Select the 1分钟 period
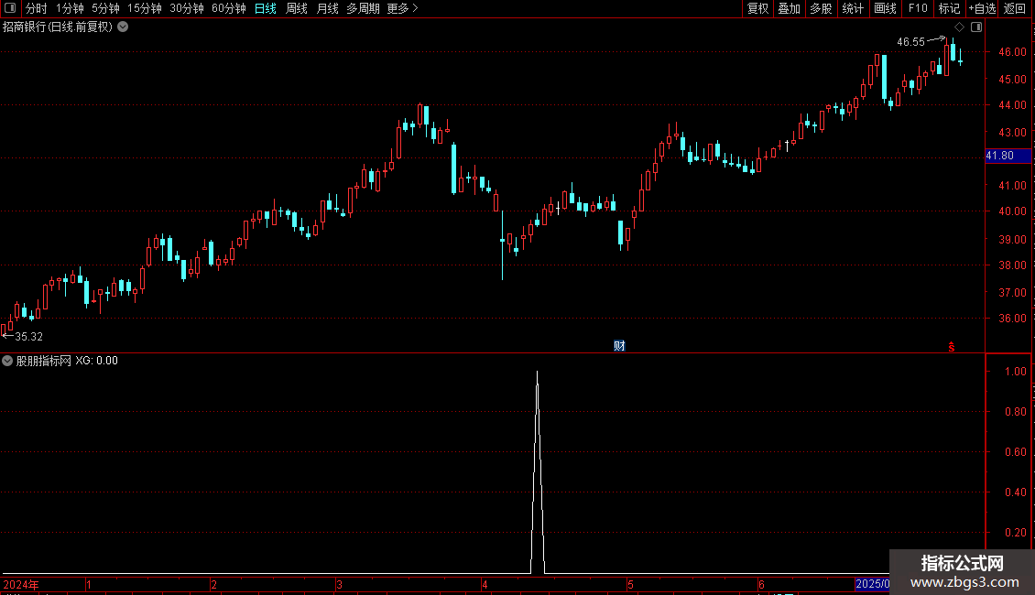This screenshot has width=1035, height=595. coord(70,8)
